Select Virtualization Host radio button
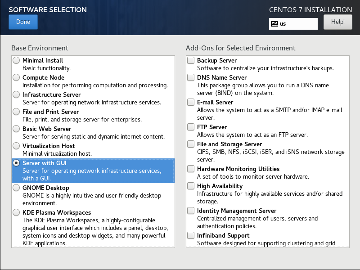 click(x=17, y=146)
